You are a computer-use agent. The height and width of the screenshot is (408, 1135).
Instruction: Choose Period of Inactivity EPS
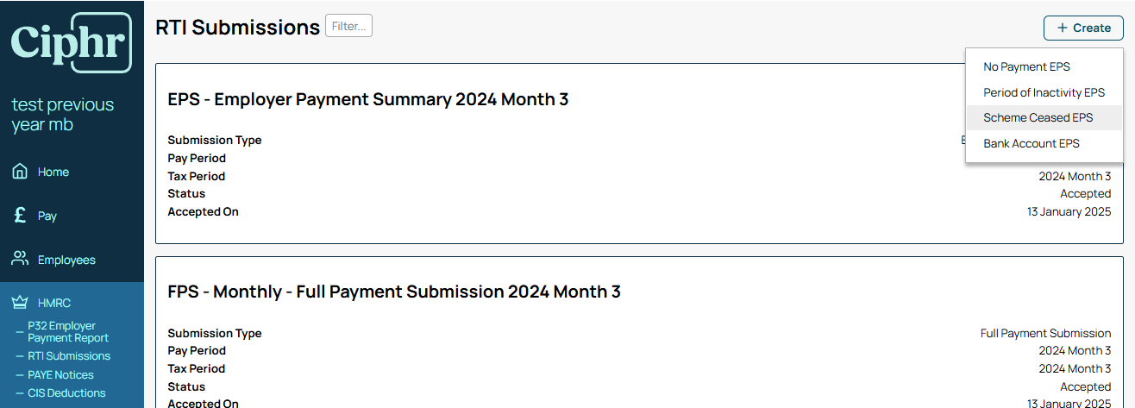(x=1044, y=92)
